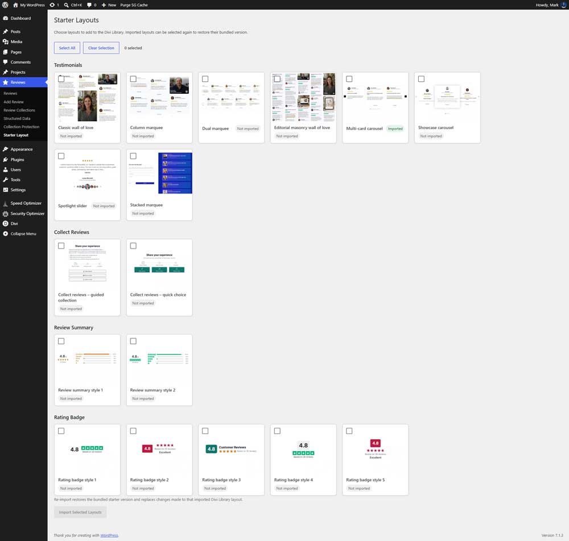Screen dimensions: 569x541
Task: Click the 0 selected counter text
Action: pos(133,48)
